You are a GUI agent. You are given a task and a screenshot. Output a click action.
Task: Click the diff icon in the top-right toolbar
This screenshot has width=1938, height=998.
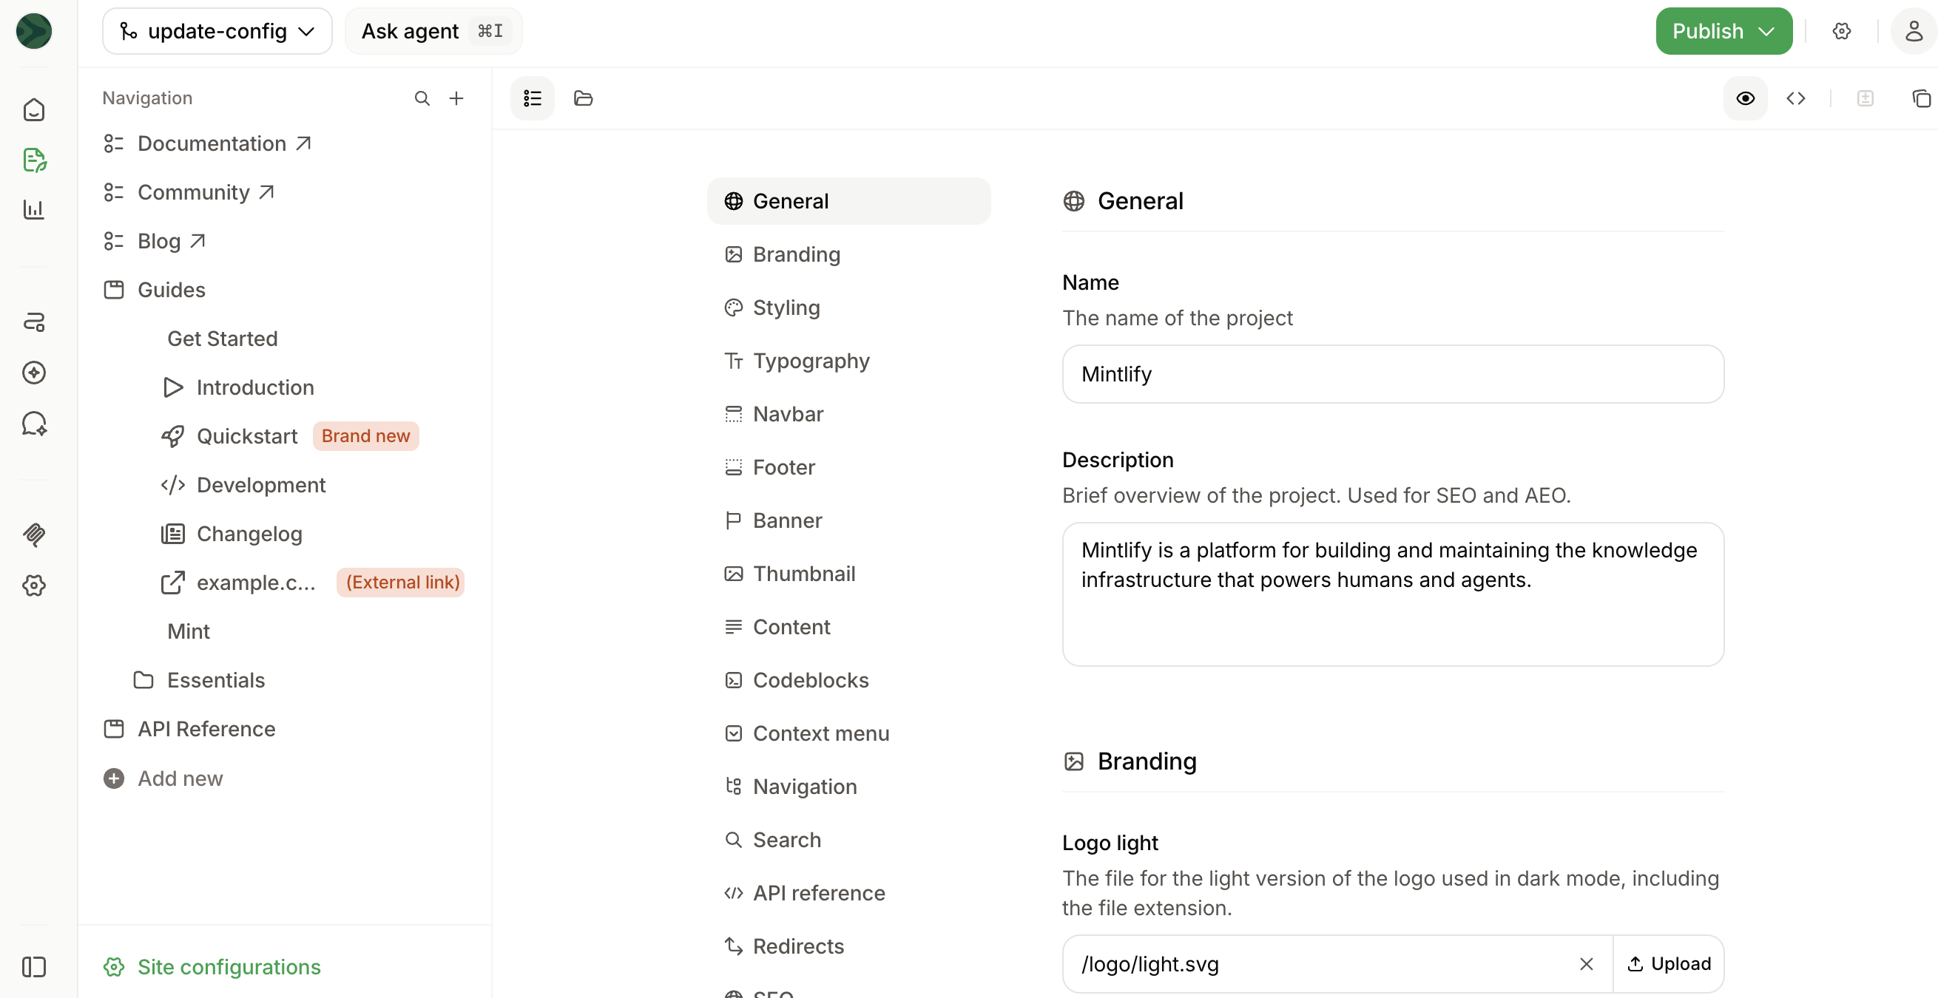(x=1865, y=98)
